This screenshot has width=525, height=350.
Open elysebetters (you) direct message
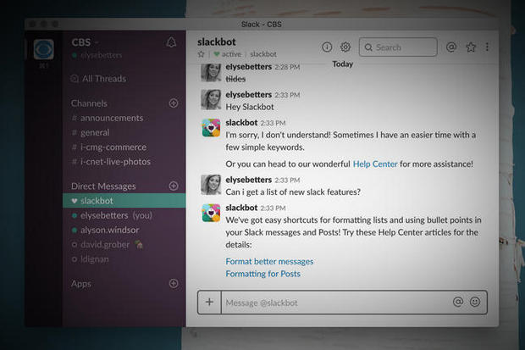pyautogui.click(x=112, y=215)
